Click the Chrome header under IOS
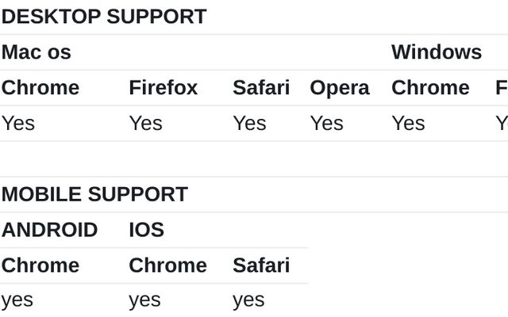 pos(167,265)
